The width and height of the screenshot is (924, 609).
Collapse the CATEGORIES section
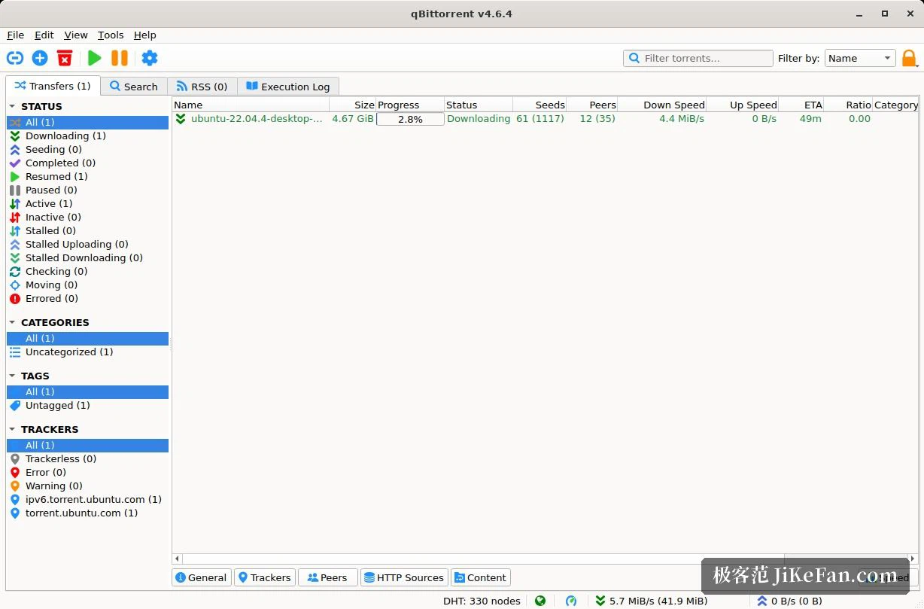coord(12,322)
